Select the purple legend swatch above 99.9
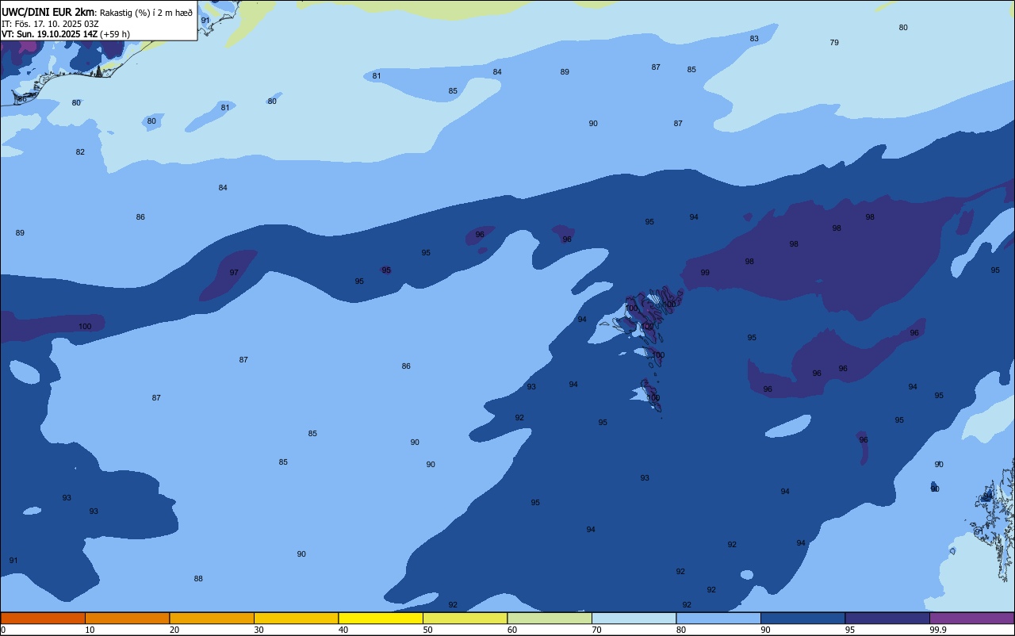This screenshot has height=636, width=1015. point(971,618)
